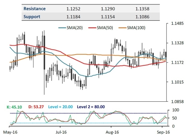
Task: Click the Sep-16 date axis marker
Action: pyautogui.click(x=163, y=132)
